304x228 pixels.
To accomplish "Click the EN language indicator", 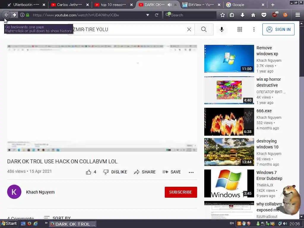I will [232, 223].
